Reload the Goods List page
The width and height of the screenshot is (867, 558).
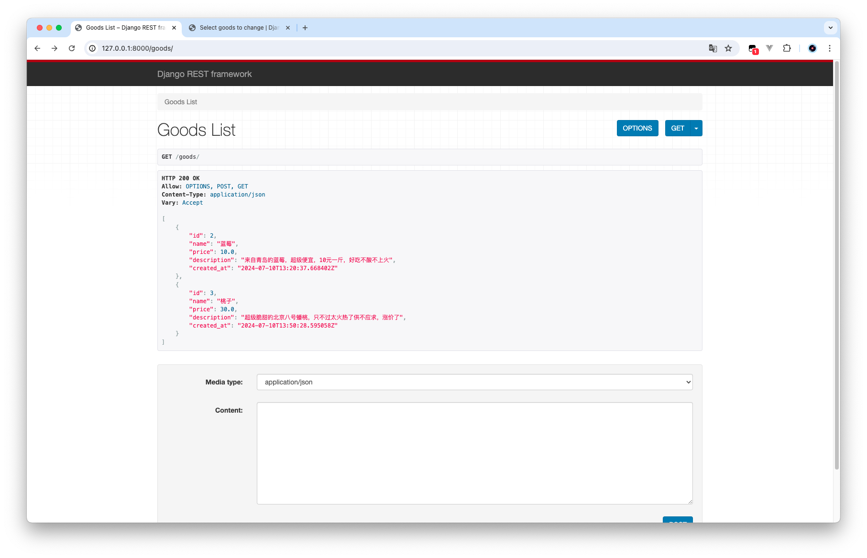coord(72,48)
